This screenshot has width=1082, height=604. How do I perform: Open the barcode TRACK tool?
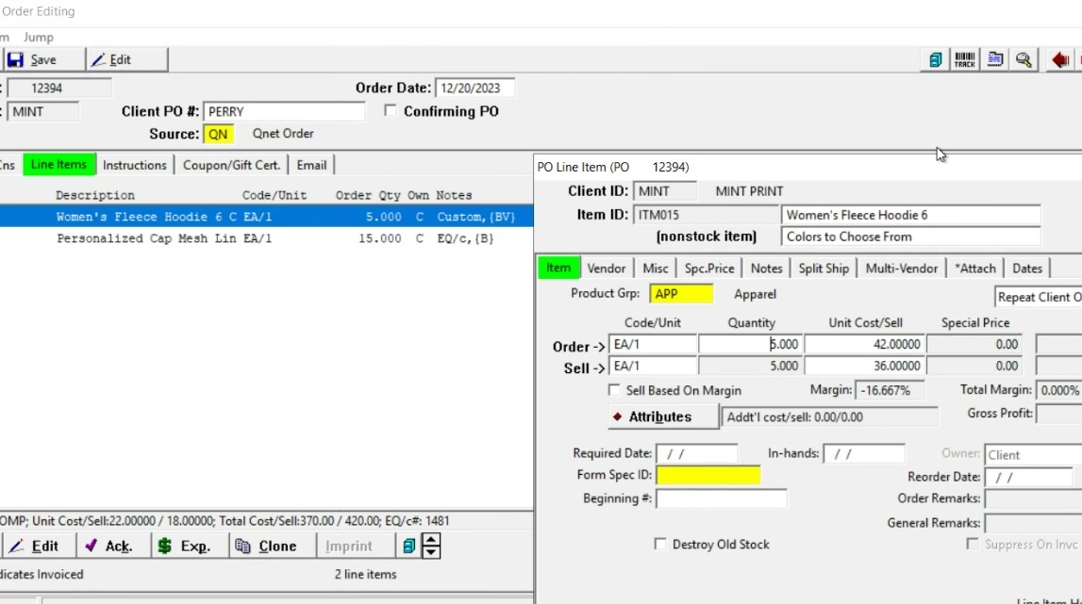(965, 60)
